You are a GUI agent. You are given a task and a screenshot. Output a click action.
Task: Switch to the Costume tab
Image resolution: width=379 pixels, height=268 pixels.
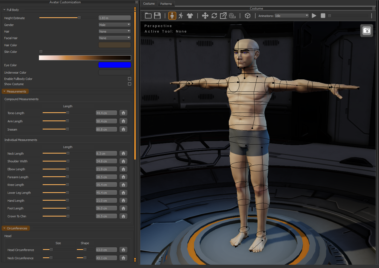click(149, 4)
